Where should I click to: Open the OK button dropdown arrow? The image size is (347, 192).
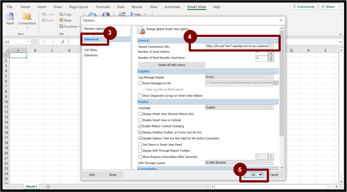[261, 174]
